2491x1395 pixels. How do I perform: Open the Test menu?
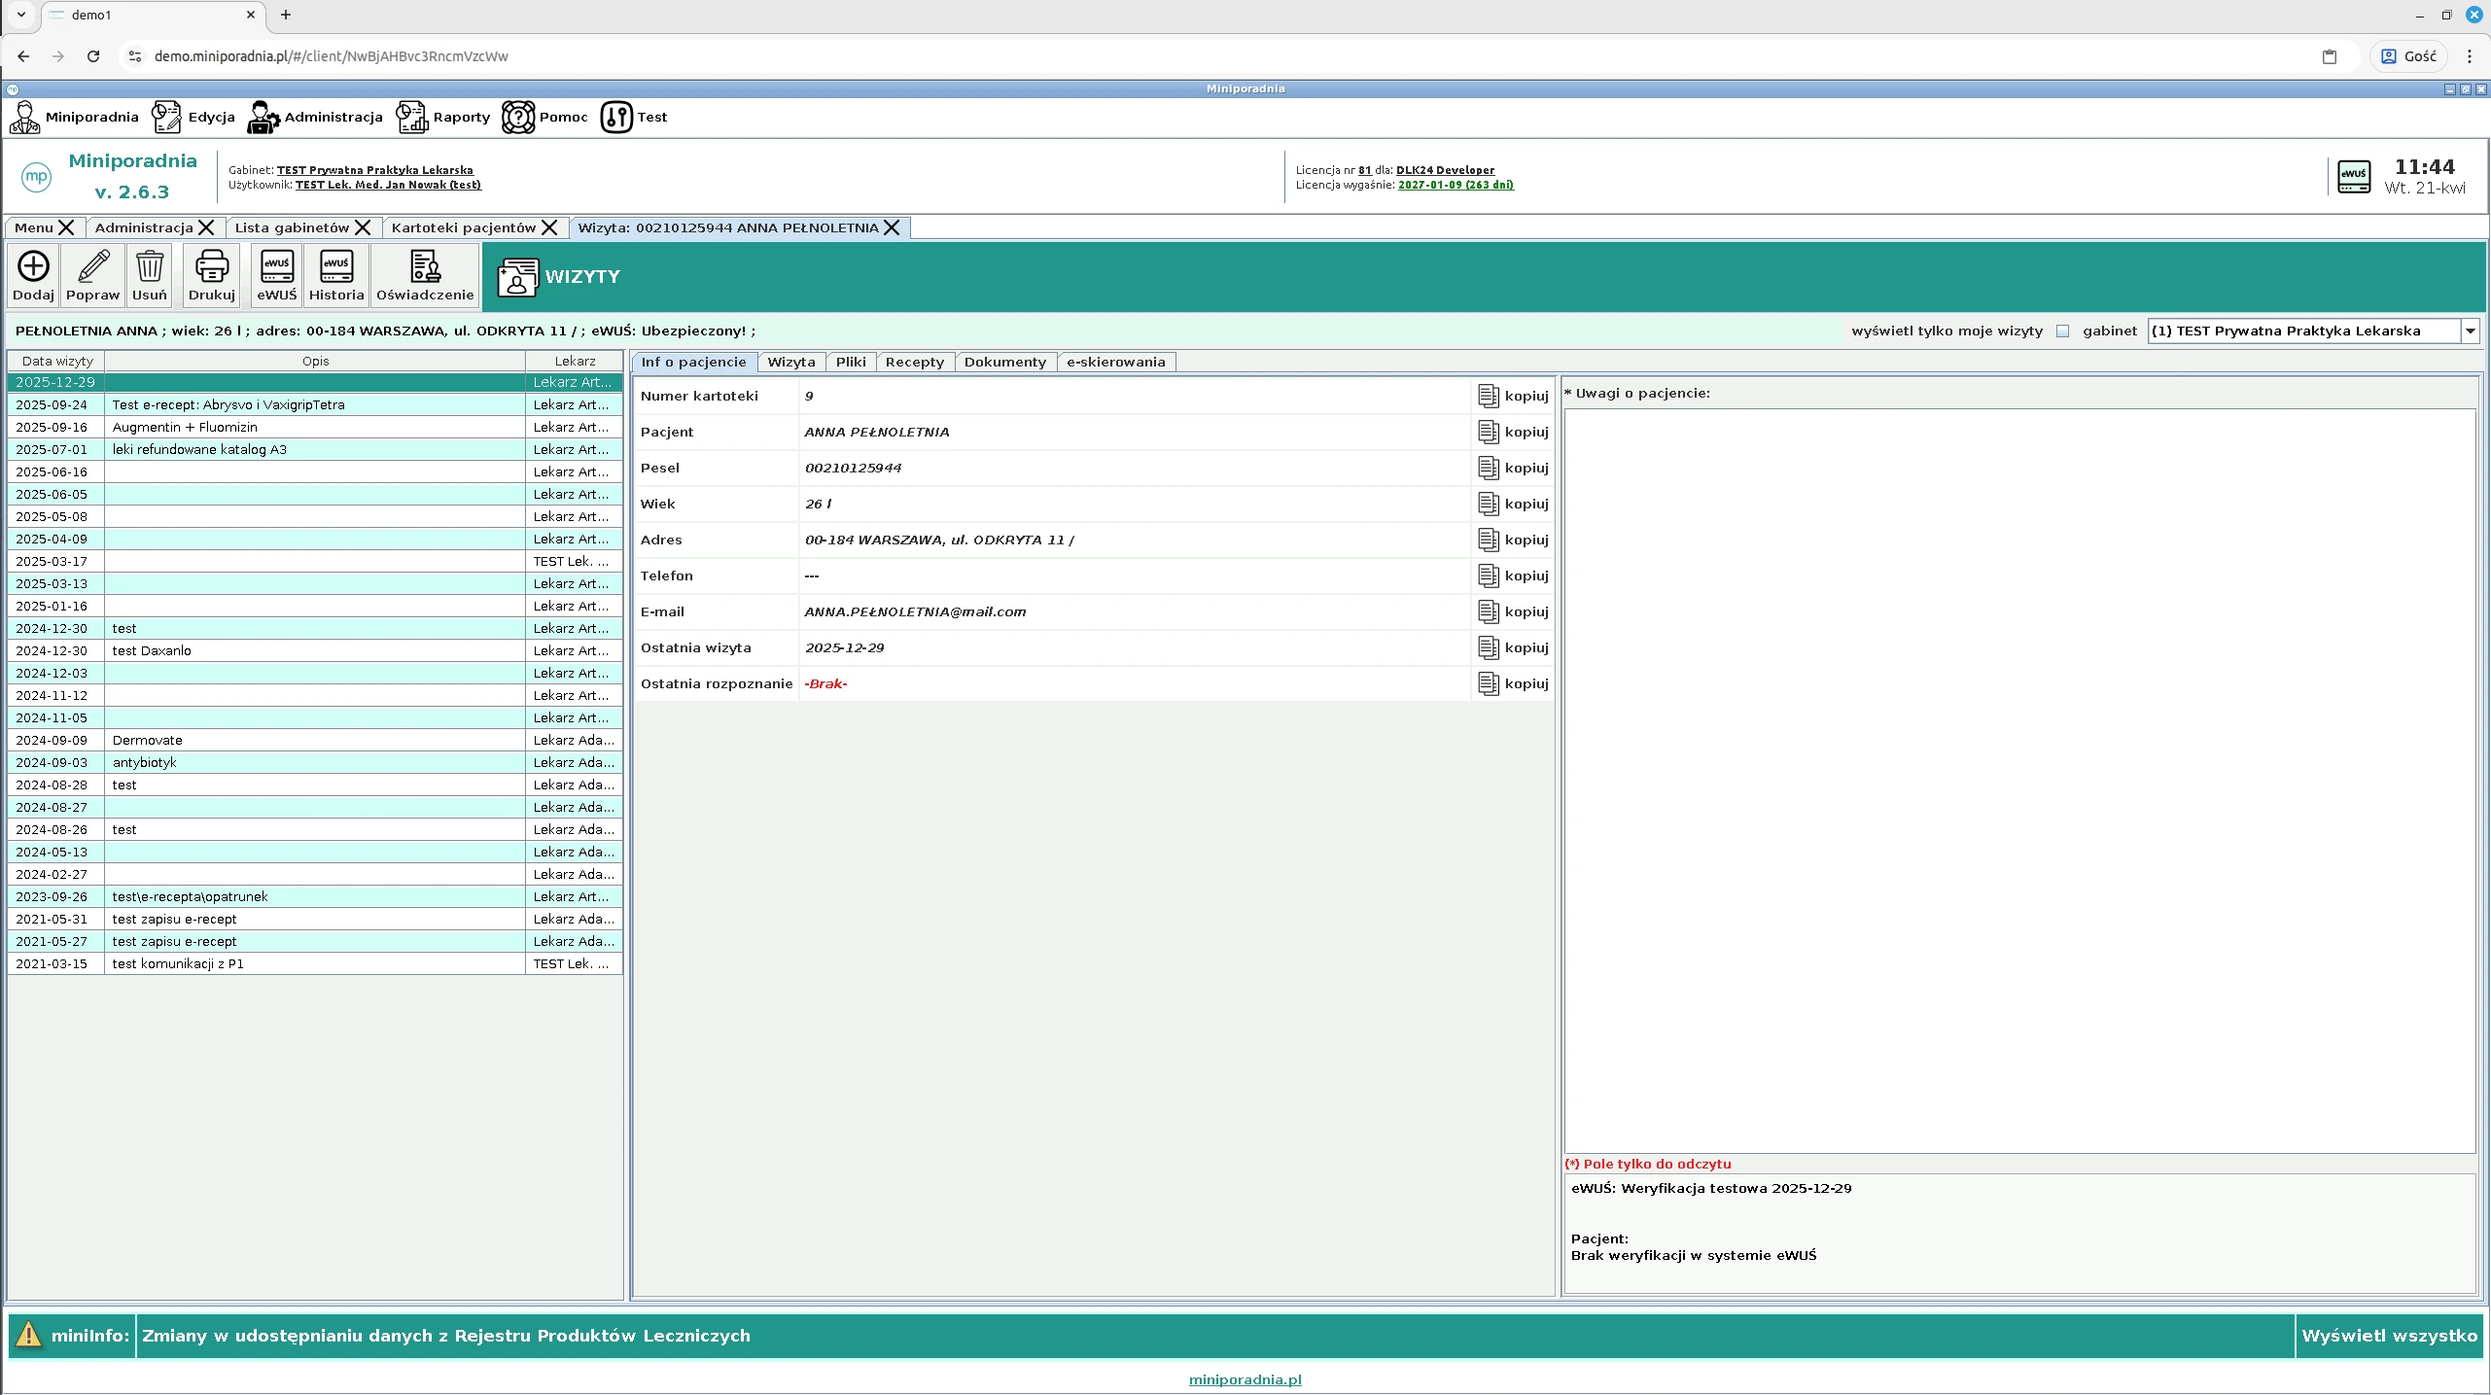(634, 118)
